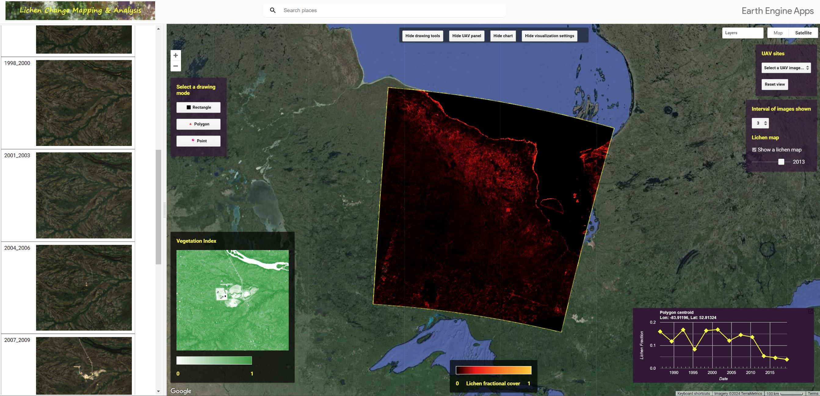Toggle the Show a lichen map checkbox
This screenshot has width=820, height=396.
(x=754, y=150)
